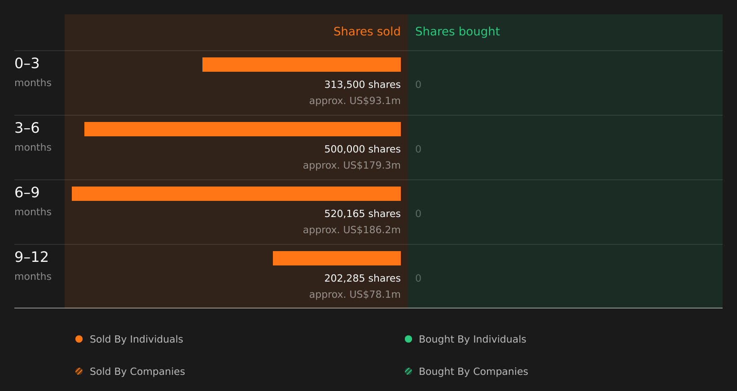The image size is (737, 391).
Task: Click the bought 0 in 0–3 months row
Action: [x=418, y=85]
